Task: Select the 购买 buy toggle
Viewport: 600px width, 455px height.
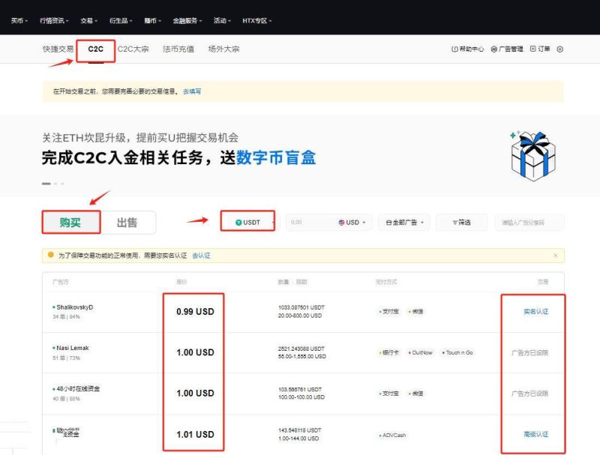Action: 70,223
